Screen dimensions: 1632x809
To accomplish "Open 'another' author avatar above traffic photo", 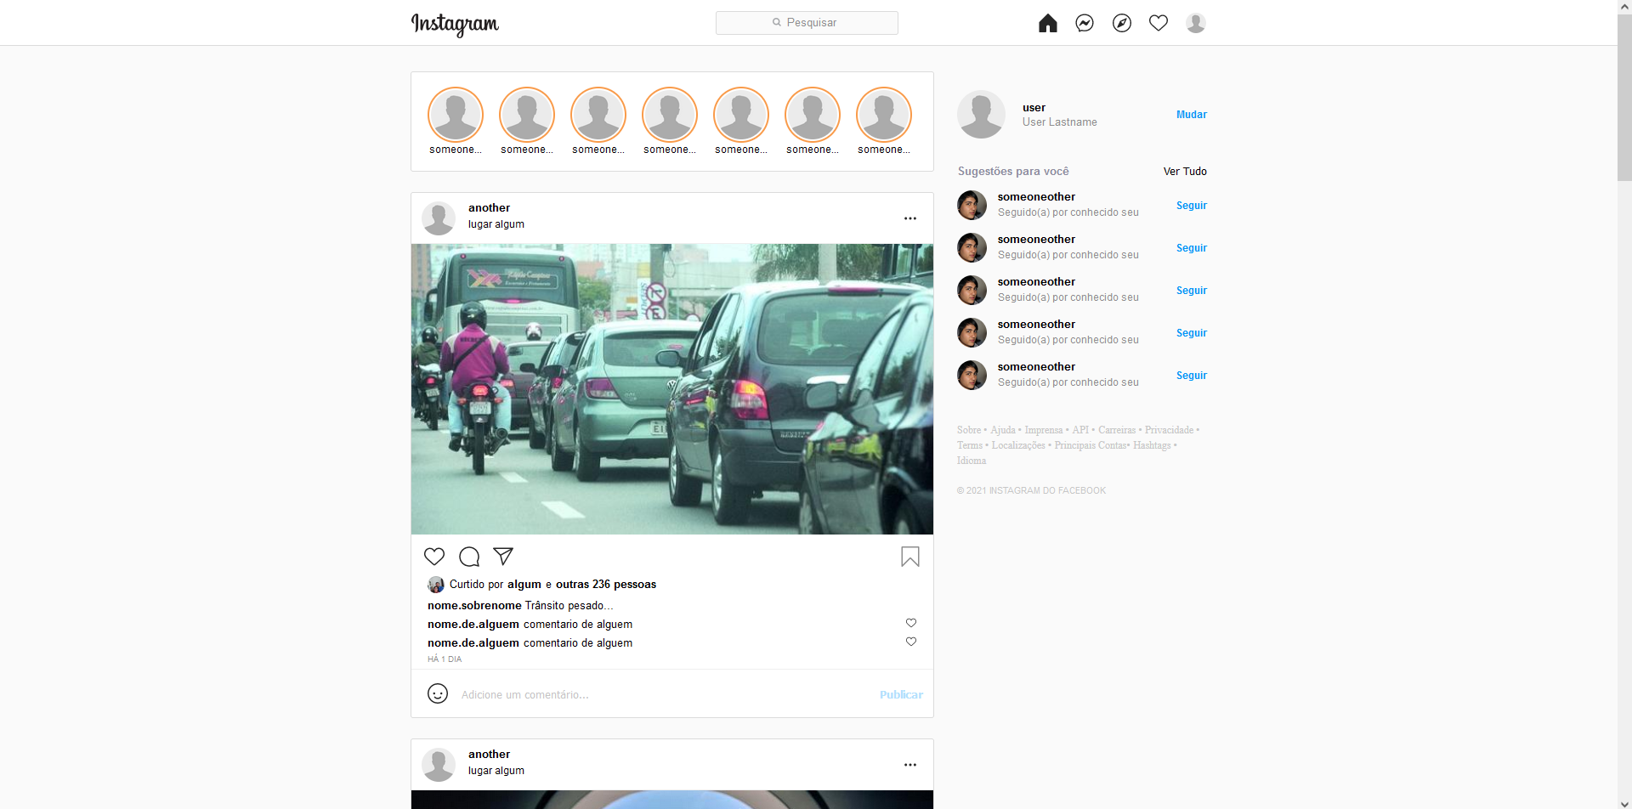I will [x=439, y=218].
